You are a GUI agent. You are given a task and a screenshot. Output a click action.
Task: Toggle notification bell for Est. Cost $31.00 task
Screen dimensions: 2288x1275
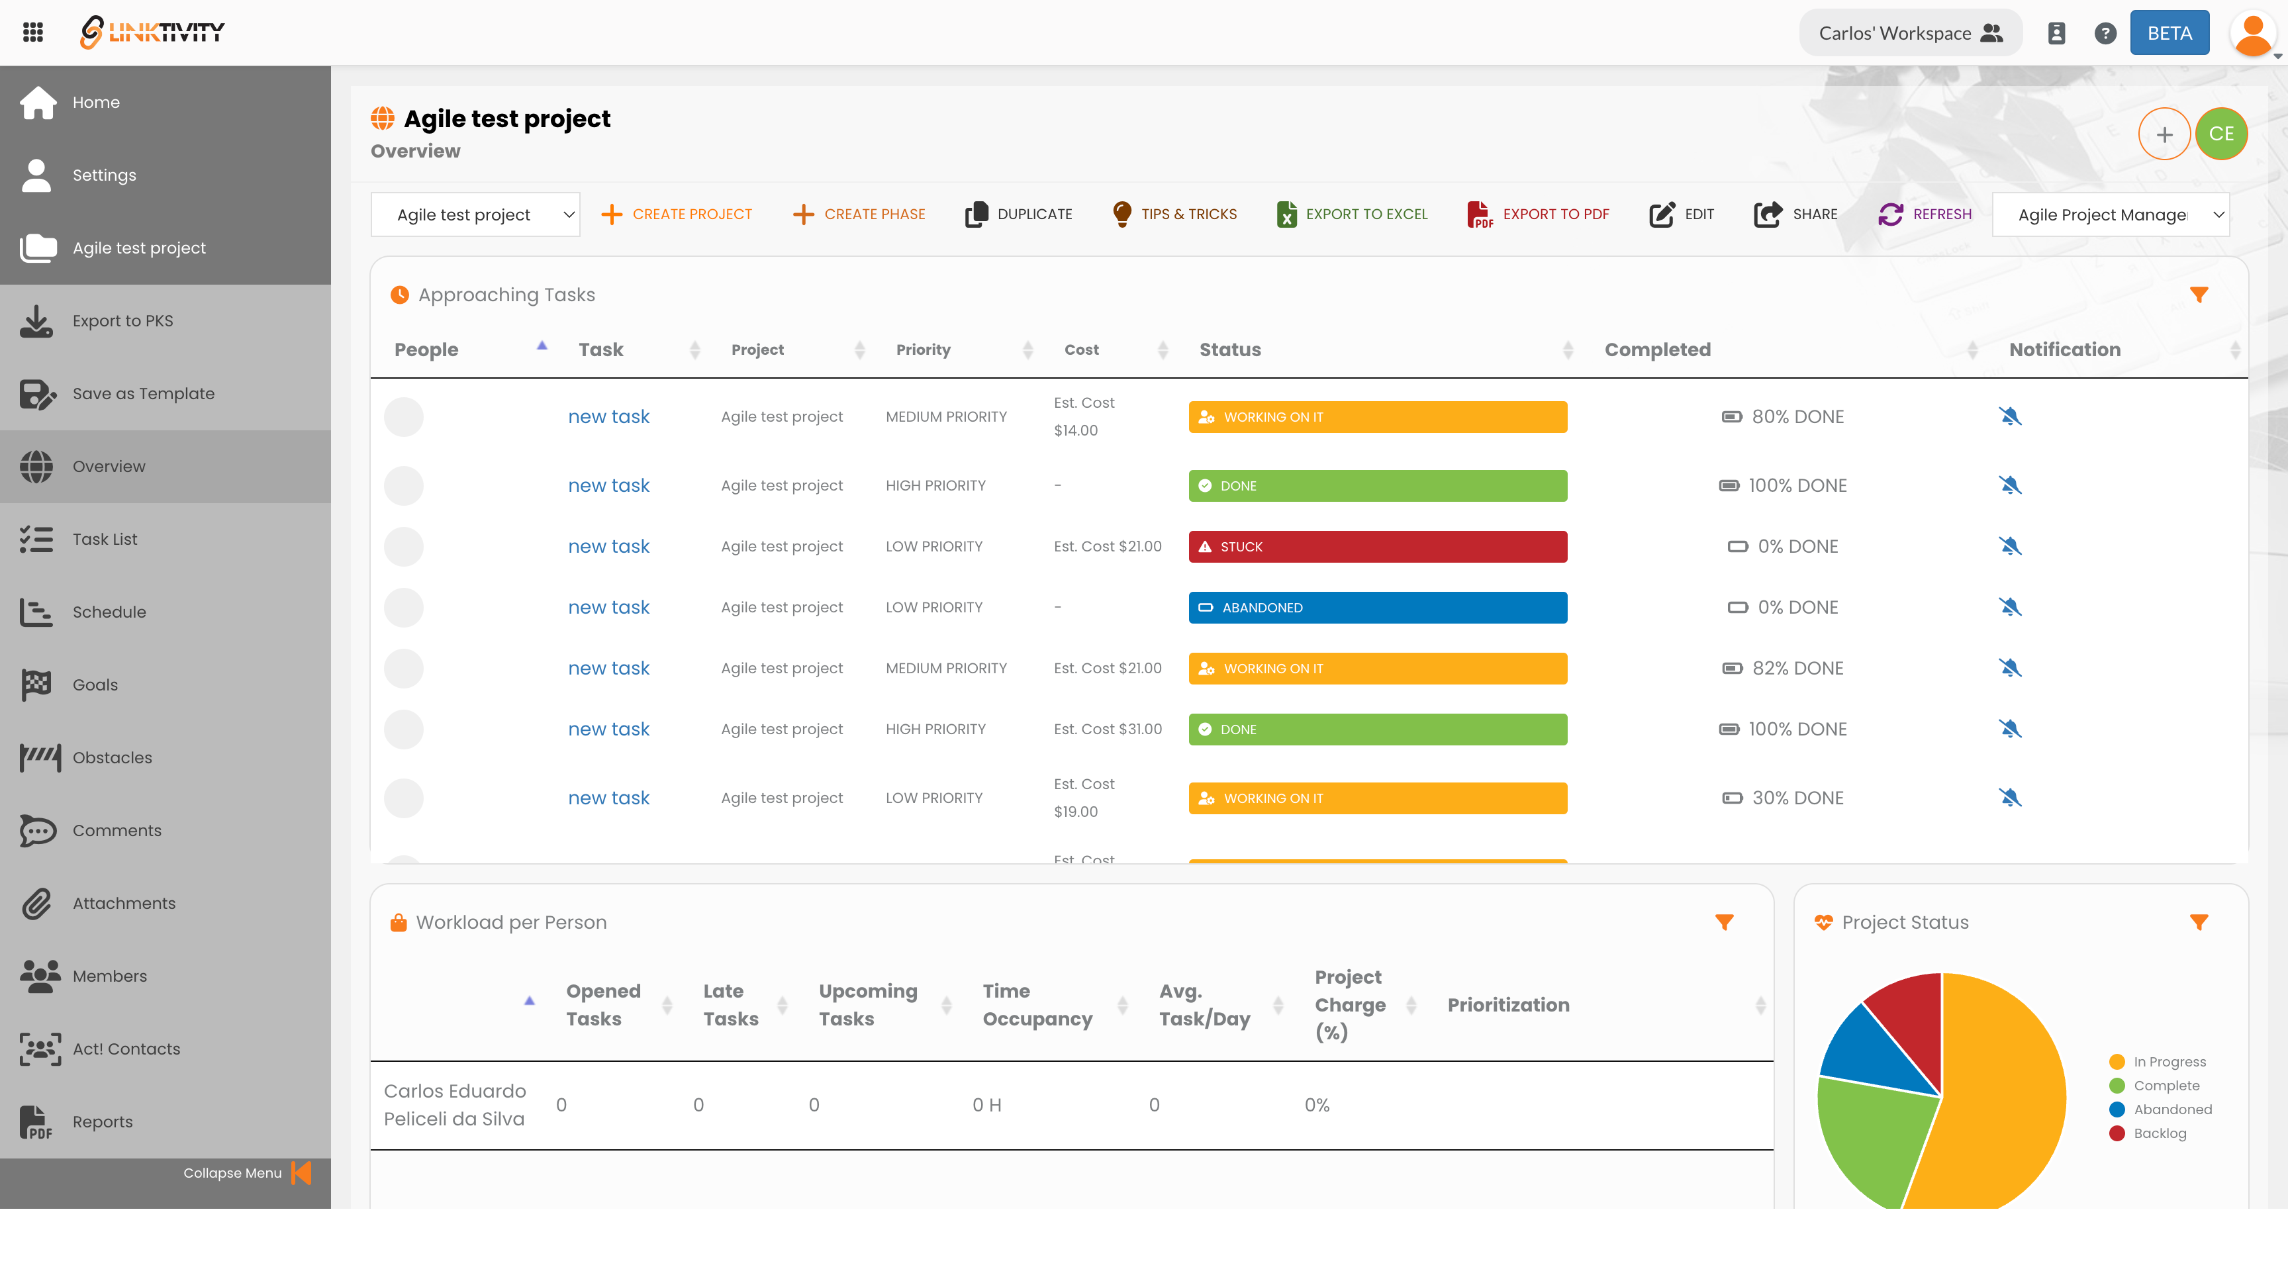(2010, 729)
